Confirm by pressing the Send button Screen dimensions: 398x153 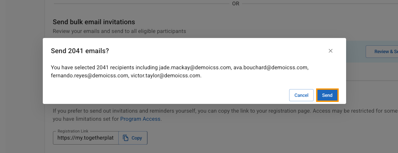pyautogui.click(x=327, y=95)
